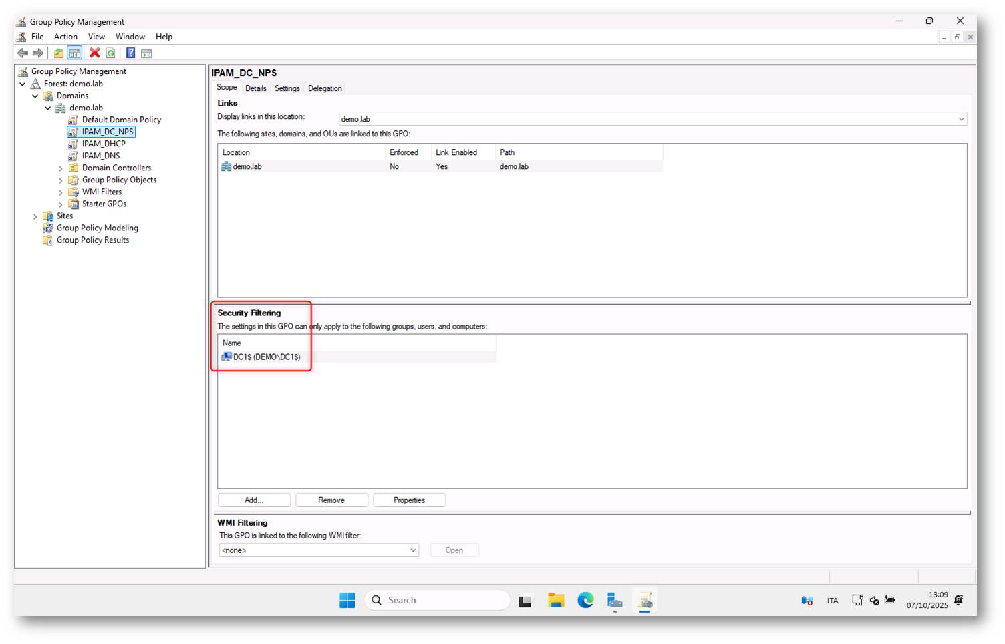Image resolution: width=1005 pixels, height=644 pixels.
Task: Open the Action menu
Action: [65, 37]
